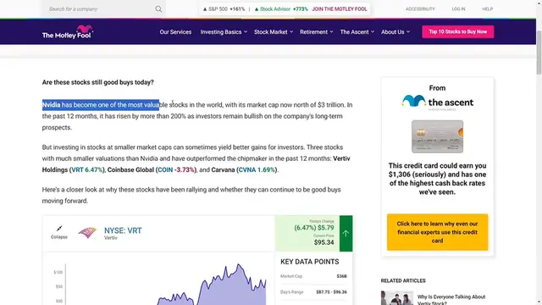Open The Motley Fool logo home link
This screenshot has width=542, height=305.
pos(68,32)
